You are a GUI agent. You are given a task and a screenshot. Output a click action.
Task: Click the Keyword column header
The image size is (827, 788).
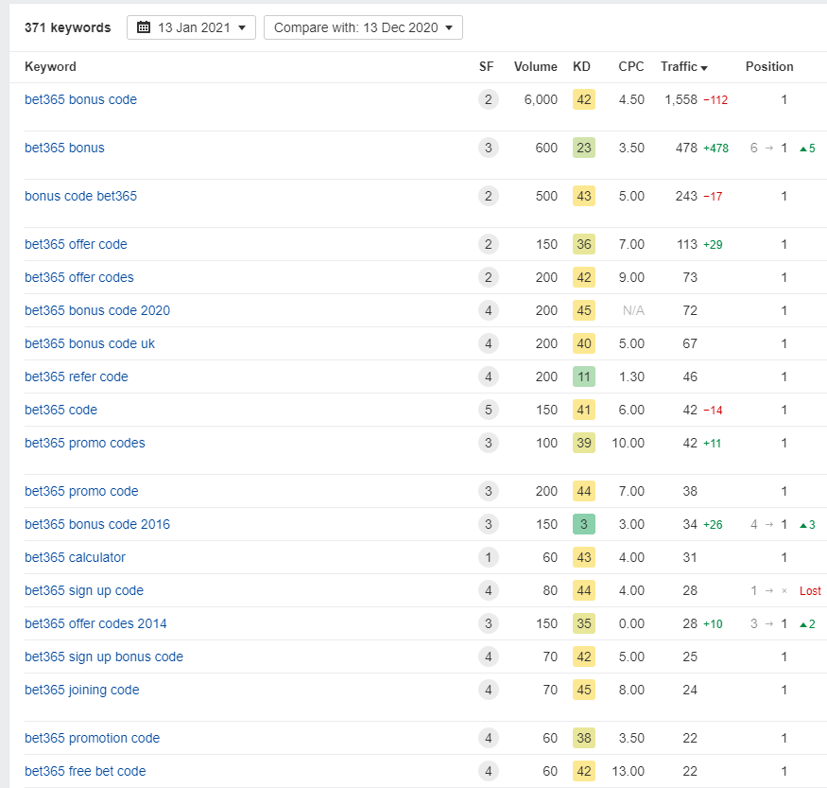[x=50, y=67]
